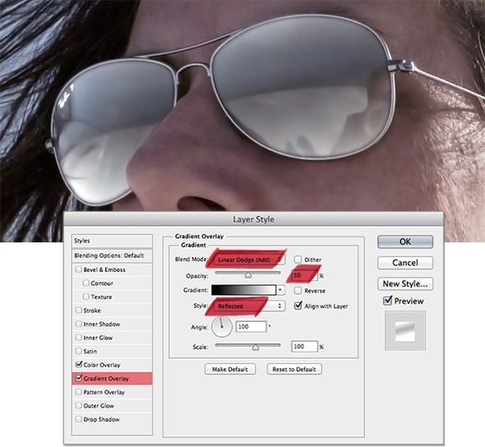Click the New Style... button
Viewport: 485px width, 447px height.
pos(405,283)
